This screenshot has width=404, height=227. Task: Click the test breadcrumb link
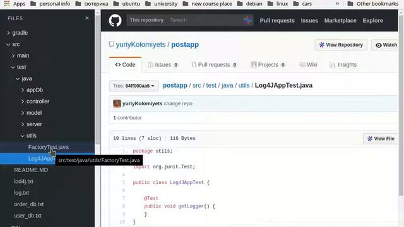tap(211, 86)
